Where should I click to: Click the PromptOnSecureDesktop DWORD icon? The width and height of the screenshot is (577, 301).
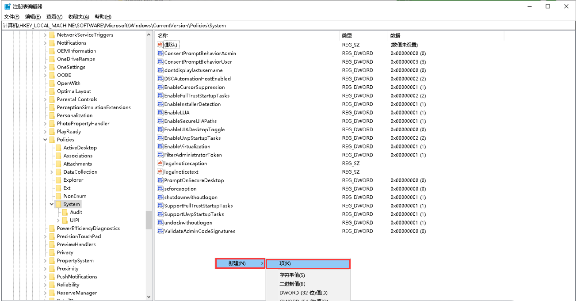(160, 180)
